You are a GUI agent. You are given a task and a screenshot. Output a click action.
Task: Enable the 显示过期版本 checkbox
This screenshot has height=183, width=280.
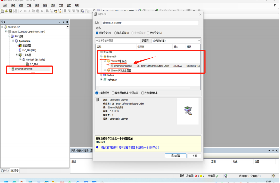pos(142,93)
